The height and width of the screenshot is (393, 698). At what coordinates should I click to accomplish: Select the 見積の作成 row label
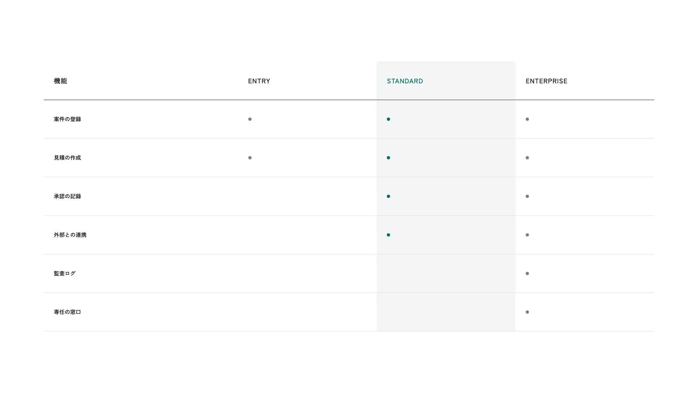67,158
